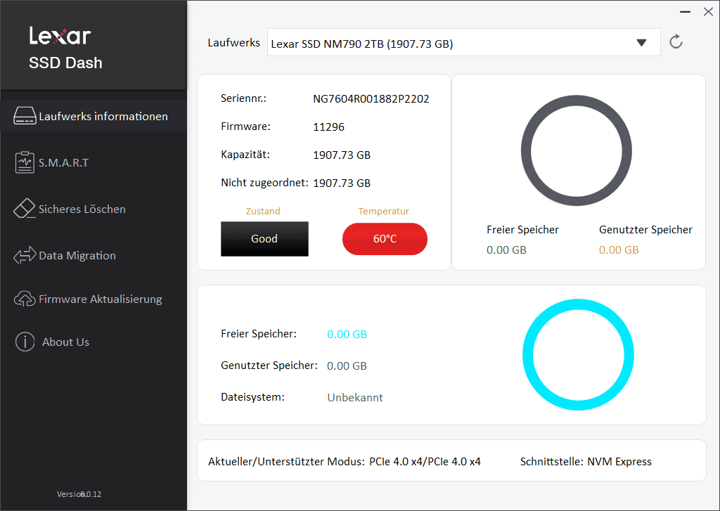Click the About Us info icon
This screenshot has width=720, height=511.
pyautogui.click(x=25, y=342)
